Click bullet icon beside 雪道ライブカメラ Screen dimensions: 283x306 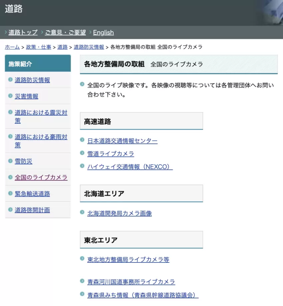click(82, 153)
